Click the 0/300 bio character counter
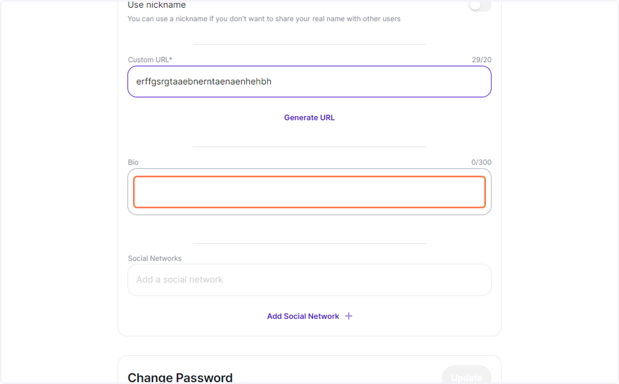Viewport: 619px width, 384px height. (481, 162)
